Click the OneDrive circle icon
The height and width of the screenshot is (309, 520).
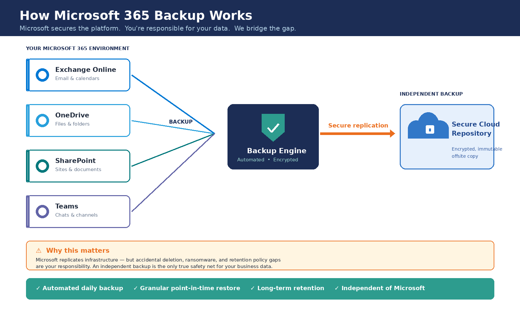point(42,121)
